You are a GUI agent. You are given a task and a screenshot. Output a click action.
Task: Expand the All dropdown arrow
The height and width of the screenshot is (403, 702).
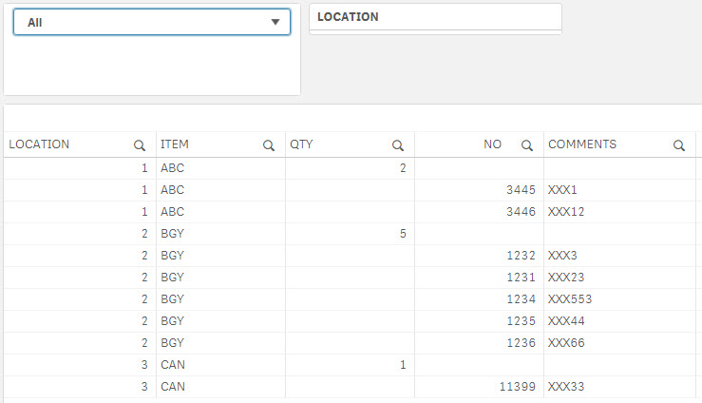275,22
